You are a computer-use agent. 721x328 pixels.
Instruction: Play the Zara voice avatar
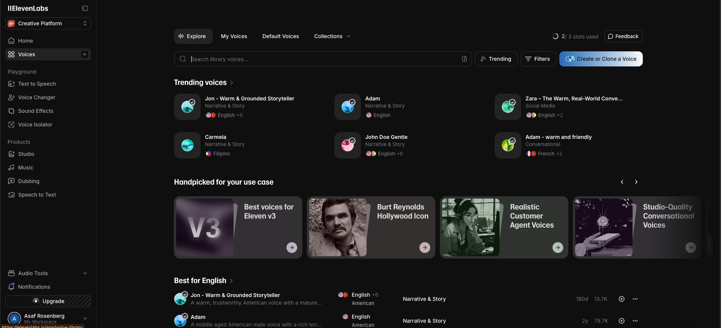click(x=508, y=107)
